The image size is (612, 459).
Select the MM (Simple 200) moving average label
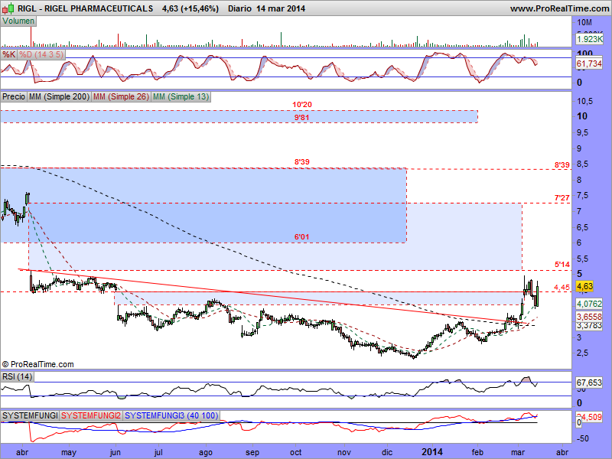pos(59,96)
